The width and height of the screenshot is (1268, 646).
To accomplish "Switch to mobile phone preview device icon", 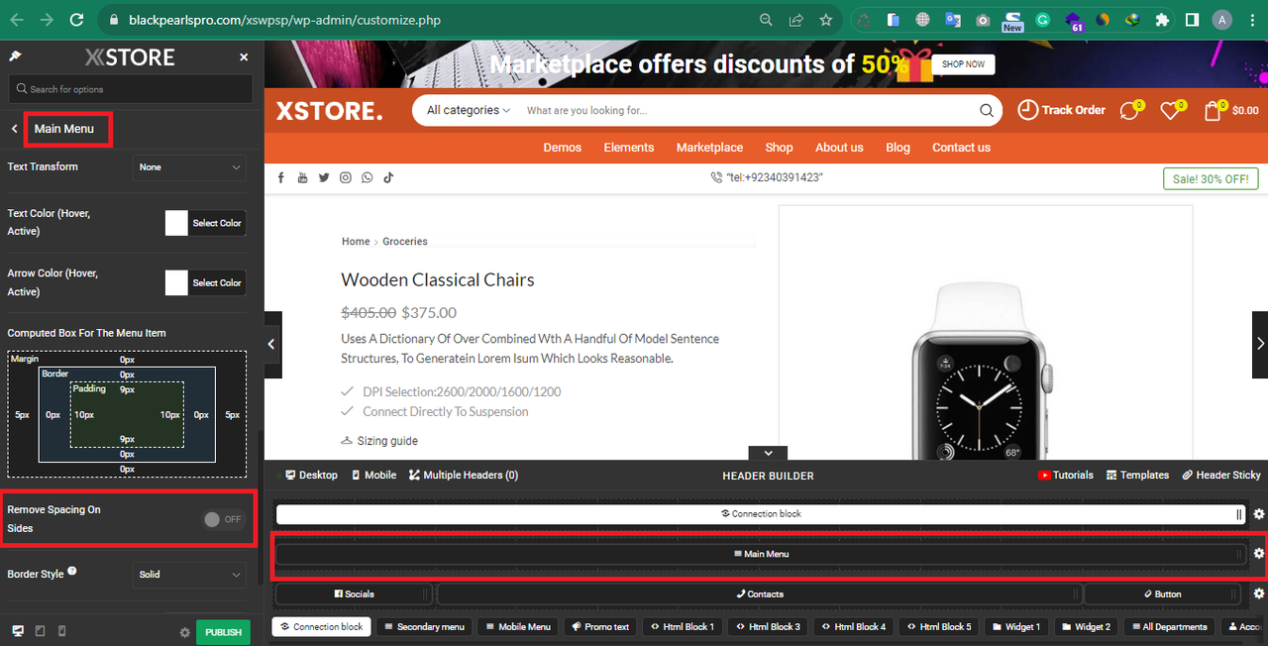I will click(x=62, y=631).
